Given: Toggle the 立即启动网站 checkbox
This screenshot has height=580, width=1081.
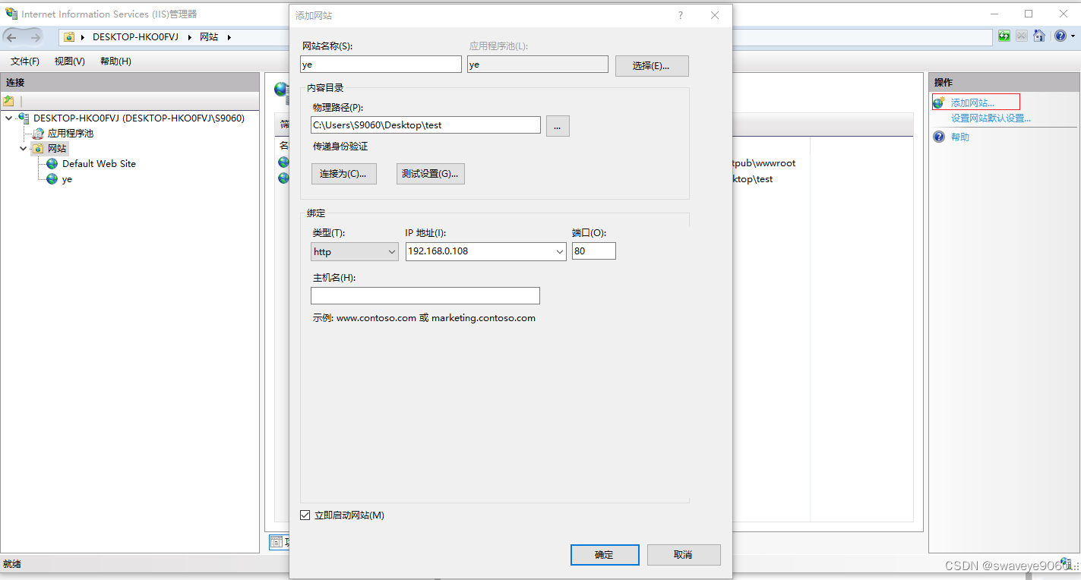Looking at the screenshot, I should pyautogui.click(x=305, y=515).
